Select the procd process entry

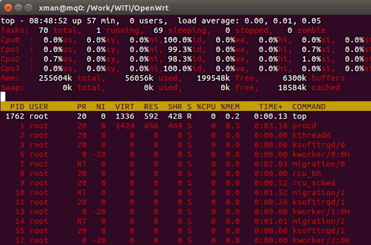(303, 126)
